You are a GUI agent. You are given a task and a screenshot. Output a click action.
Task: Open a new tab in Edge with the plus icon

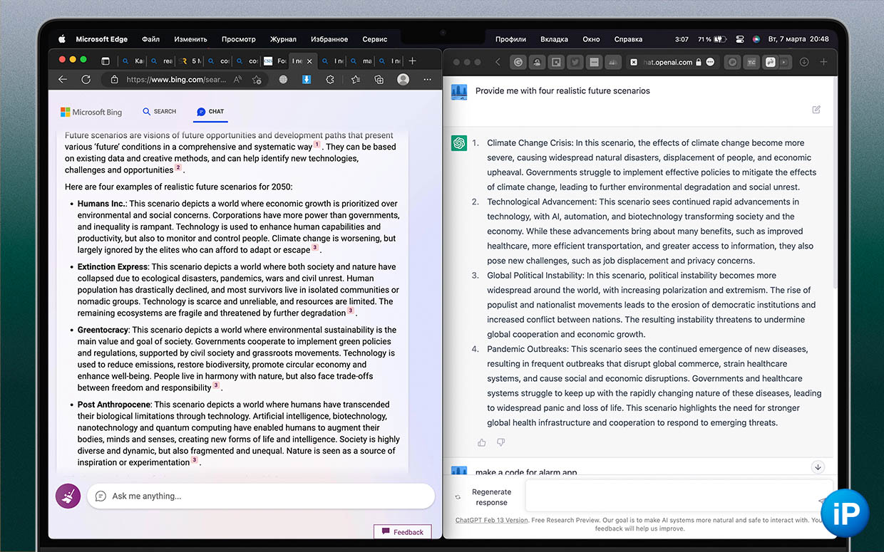coord(412,61)
